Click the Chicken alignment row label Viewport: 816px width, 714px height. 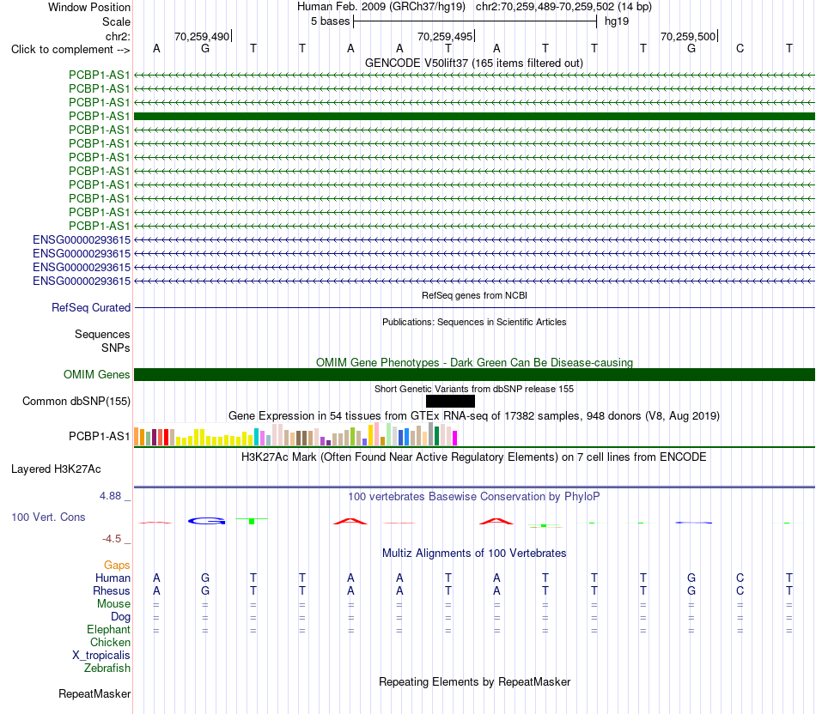coord(110,642)
